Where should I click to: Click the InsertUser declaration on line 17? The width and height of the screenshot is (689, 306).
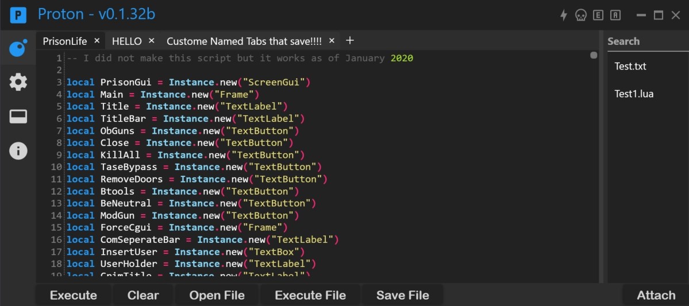pos(186,252)
